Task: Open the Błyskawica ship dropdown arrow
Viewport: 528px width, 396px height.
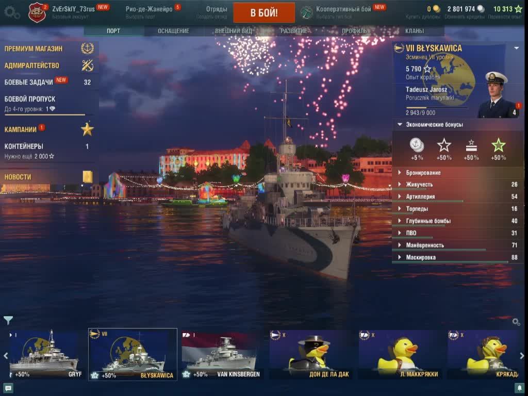Action: (517, 48)
